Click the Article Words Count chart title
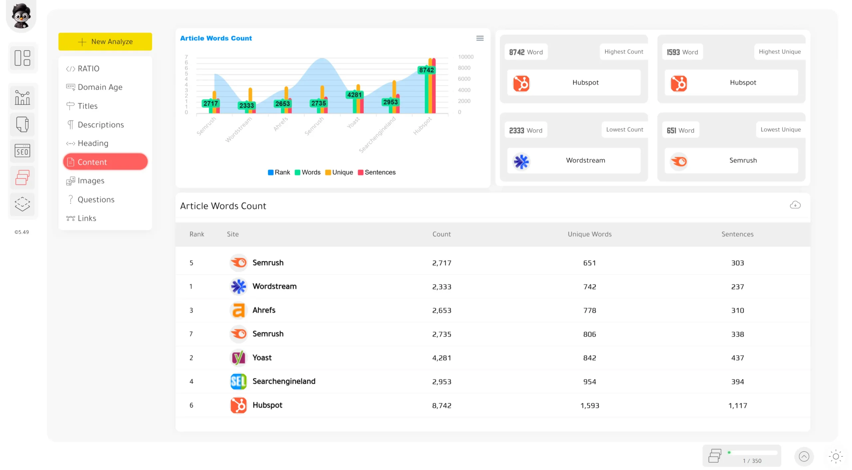This screenshot has height=470, width=852. [216, 38]
